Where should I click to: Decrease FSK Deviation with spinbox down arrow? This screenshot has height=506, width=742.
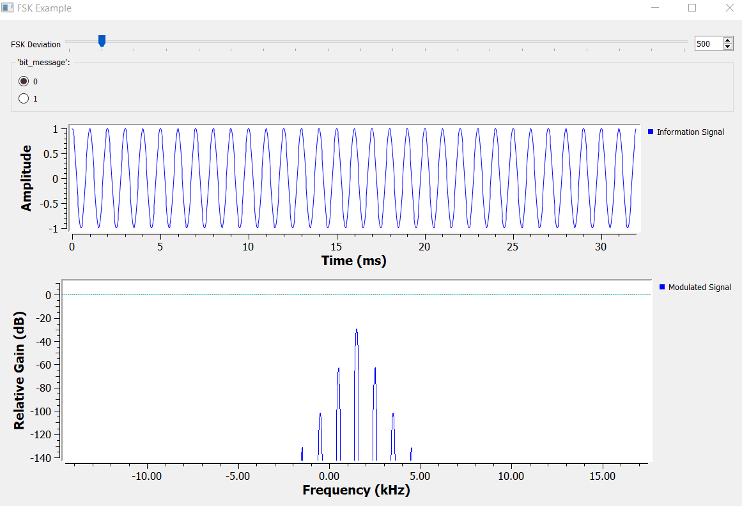pyautogui.click(x=728, y=47)
